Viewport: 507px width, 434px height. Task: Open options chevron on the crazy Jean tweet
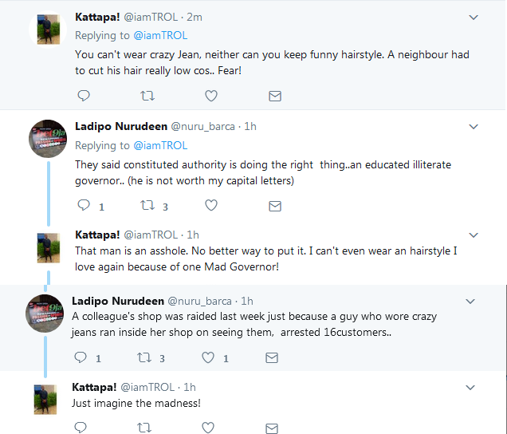(473, 17)
